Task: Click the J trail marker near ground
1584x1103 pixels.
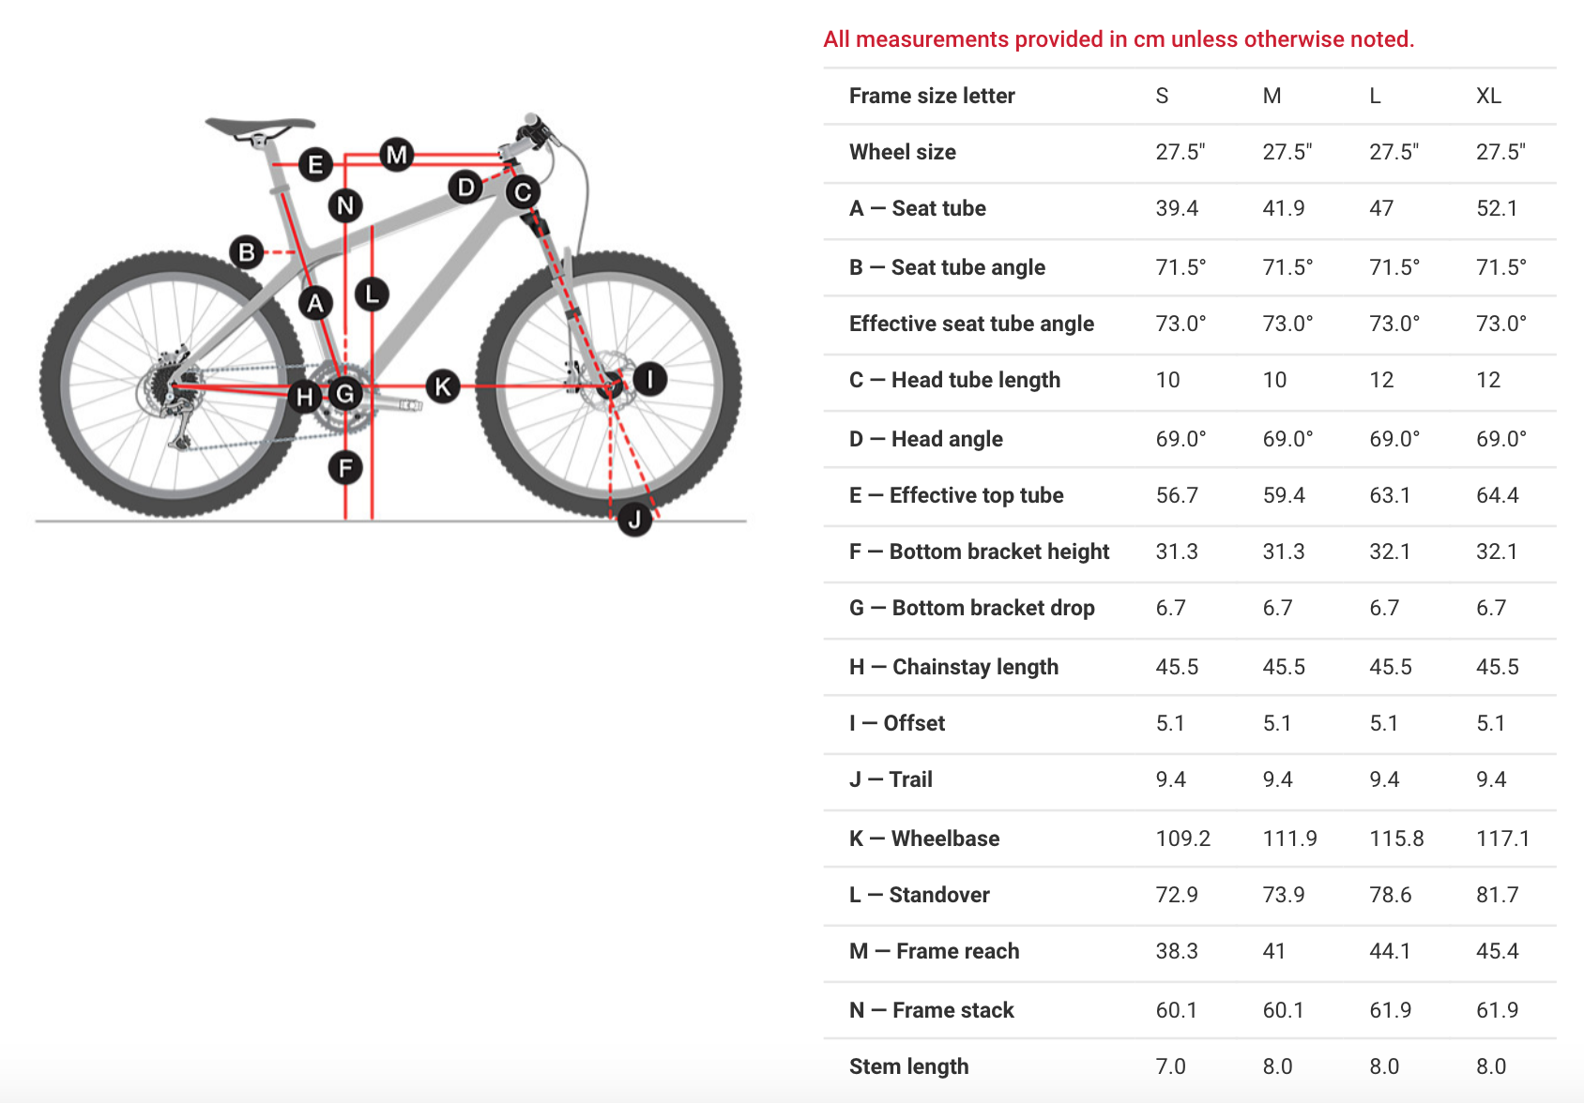Action: [634, 519]
